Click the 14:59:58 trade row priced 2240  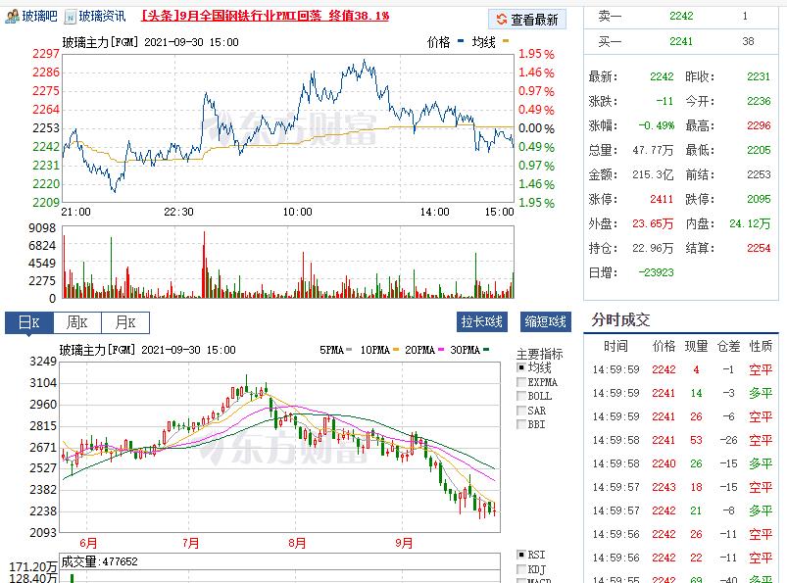pos(681,463)
